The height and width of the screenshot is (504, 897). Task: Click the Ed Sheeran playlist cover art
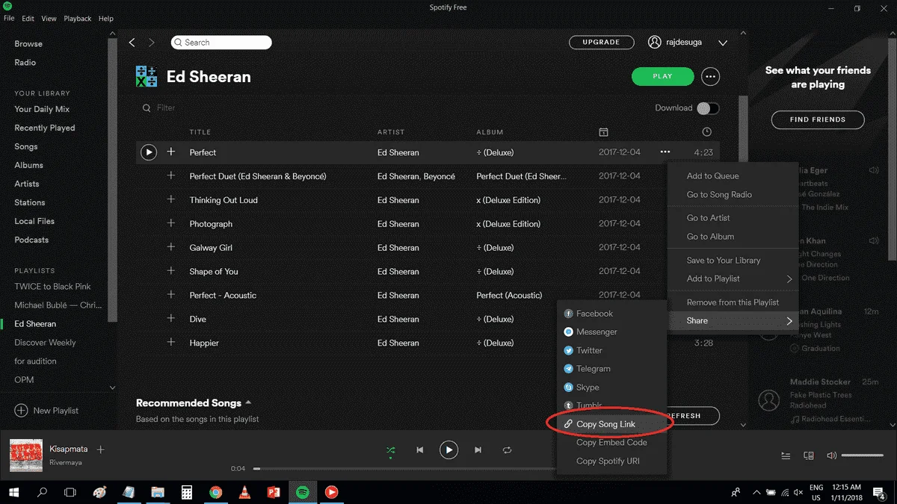pyautogui.click(x=147, y=76)
